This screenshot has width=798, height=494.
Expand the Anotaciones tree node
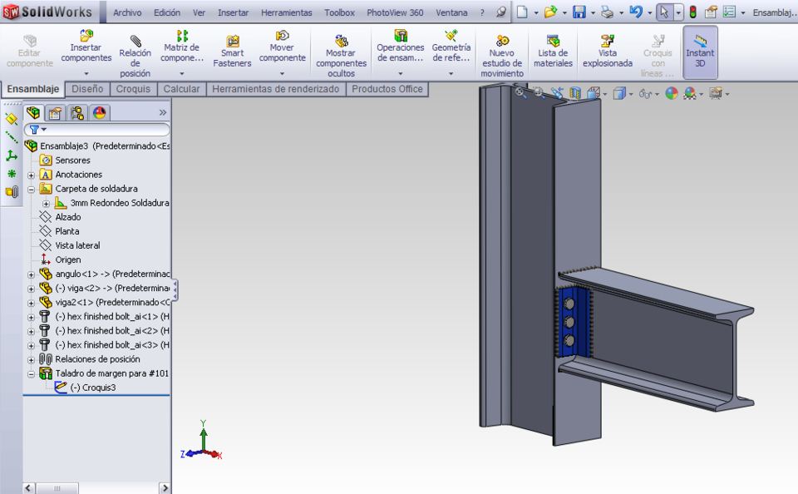(x=31, y=174)
